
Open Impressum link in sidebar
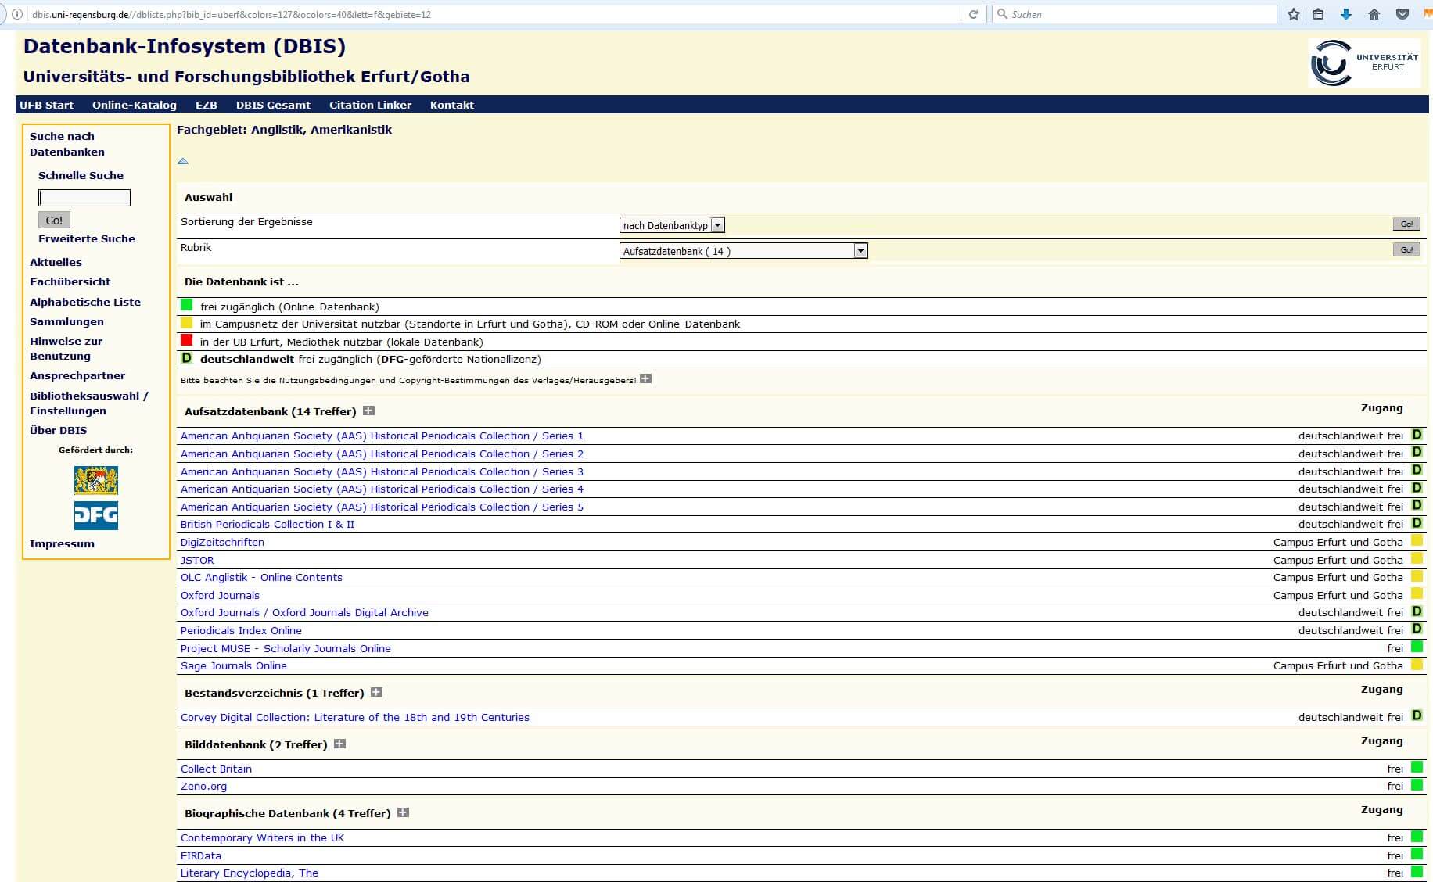click(62, 543)
